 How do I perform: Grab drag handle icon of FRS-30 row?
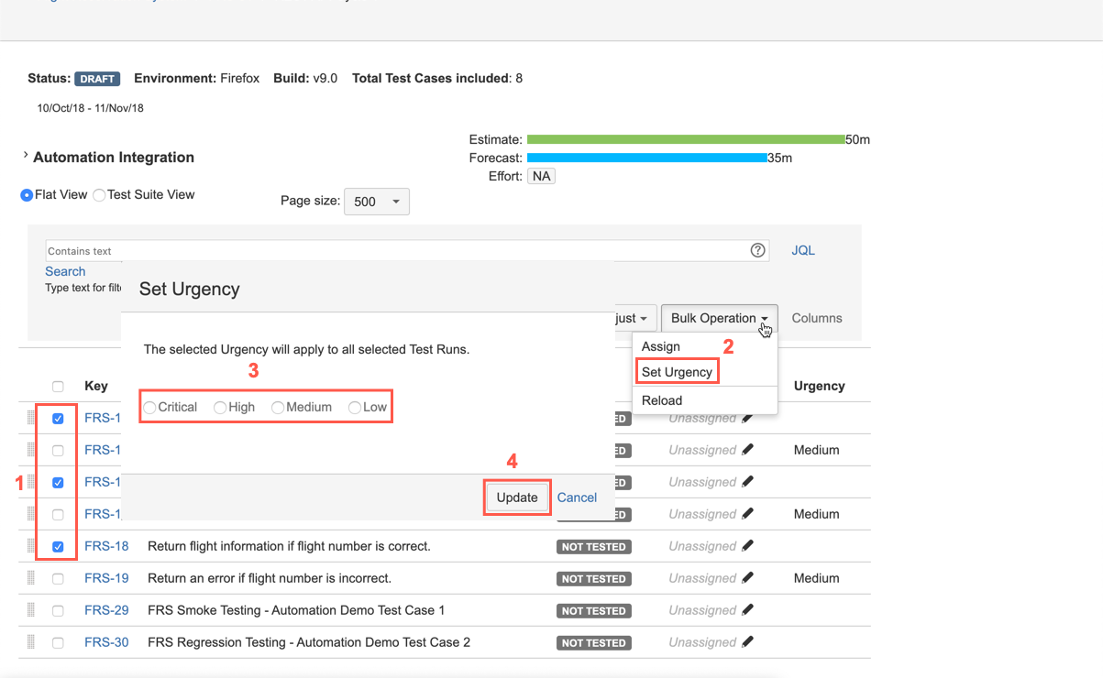(x=30, y=642)
